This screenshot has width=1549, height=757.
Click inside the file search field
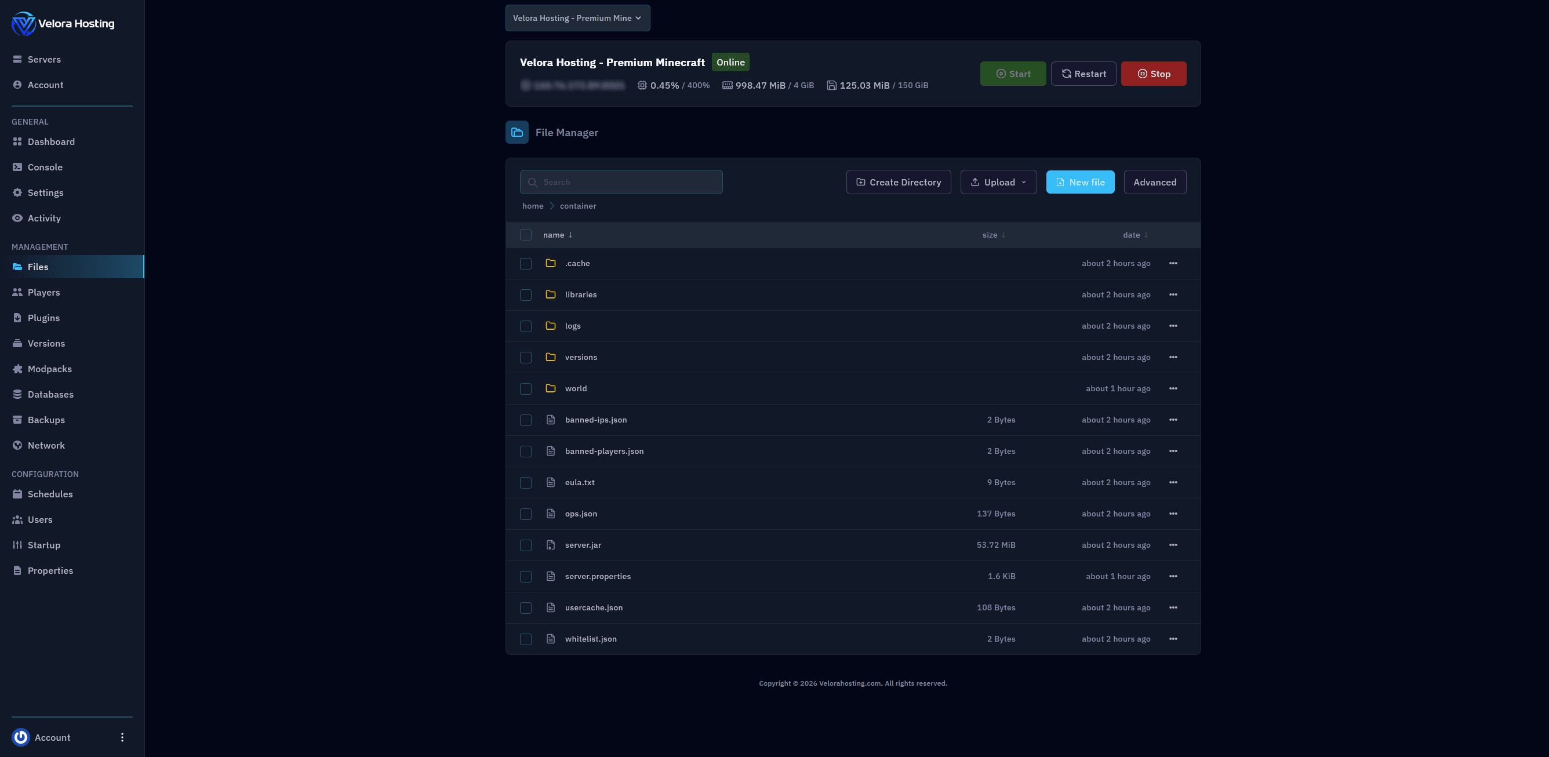tap(620, 181)
